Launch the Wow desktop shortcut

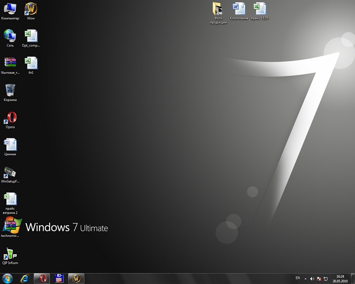point(31,11)
